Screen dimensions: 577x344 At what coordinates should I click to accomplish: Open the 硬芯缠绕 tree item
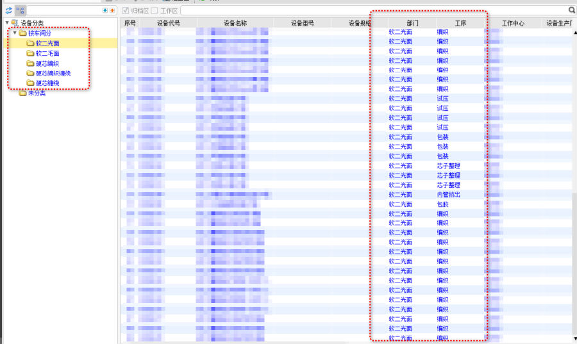pos(47,83)
